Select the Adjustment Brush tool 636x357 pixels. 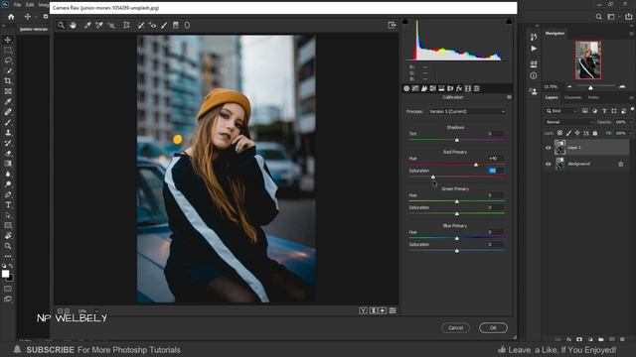pyautogui.click(x=164, y=25)
